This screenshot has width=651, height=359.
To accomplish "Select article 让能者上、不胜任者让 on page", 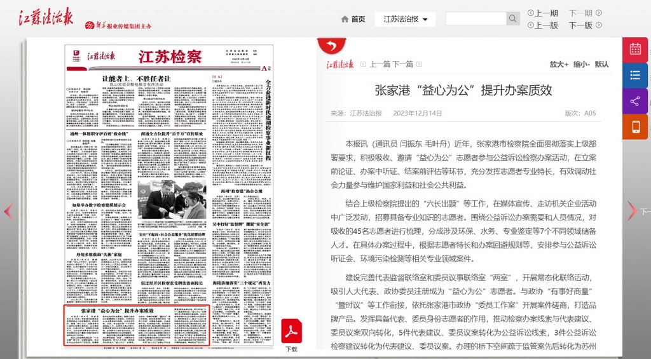I will [137, 78].
